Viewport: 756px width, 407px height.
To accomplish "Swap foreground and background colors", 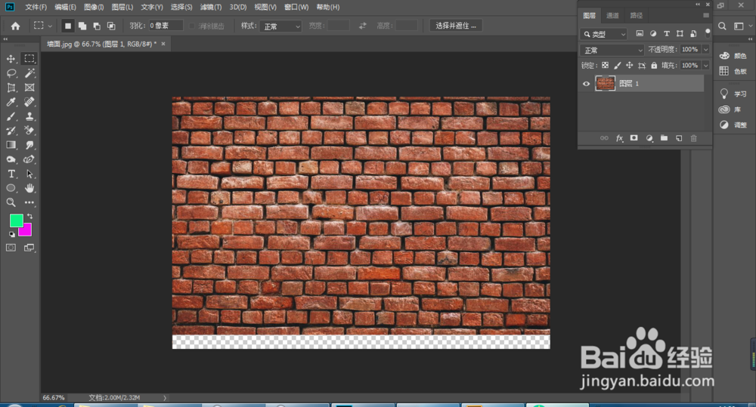I will click(30, 216).
